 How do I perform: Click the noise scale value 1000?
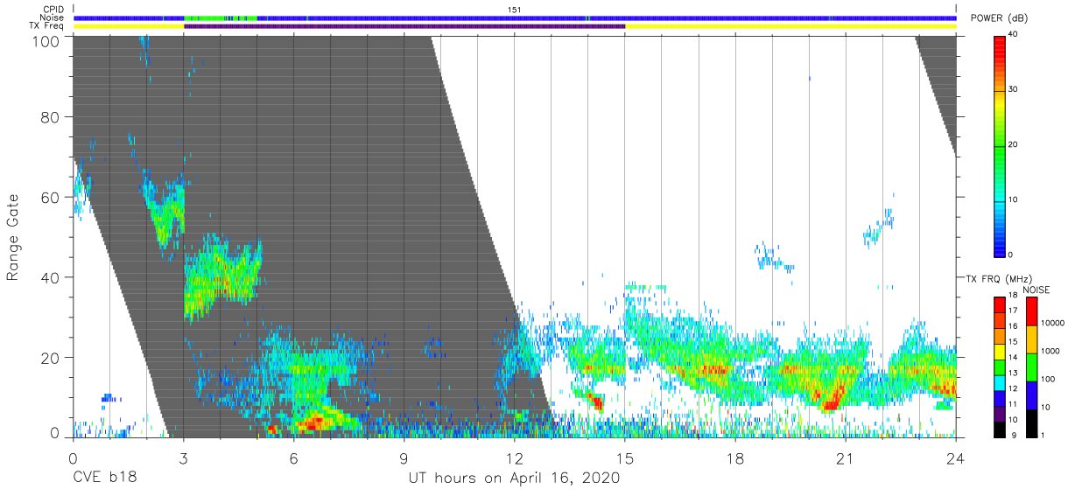coord(1050,352)
